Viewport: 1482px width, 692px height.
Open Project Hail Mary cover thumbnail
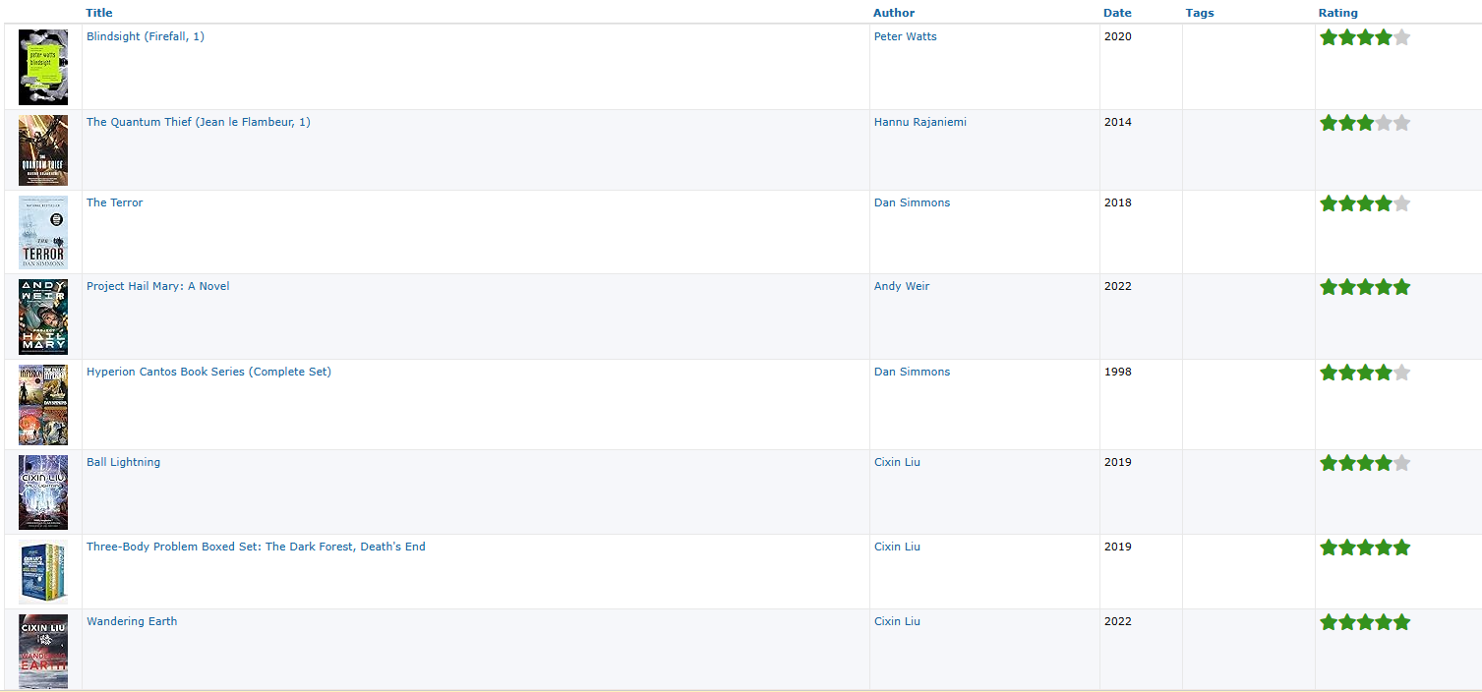click(x=43, y=317)
